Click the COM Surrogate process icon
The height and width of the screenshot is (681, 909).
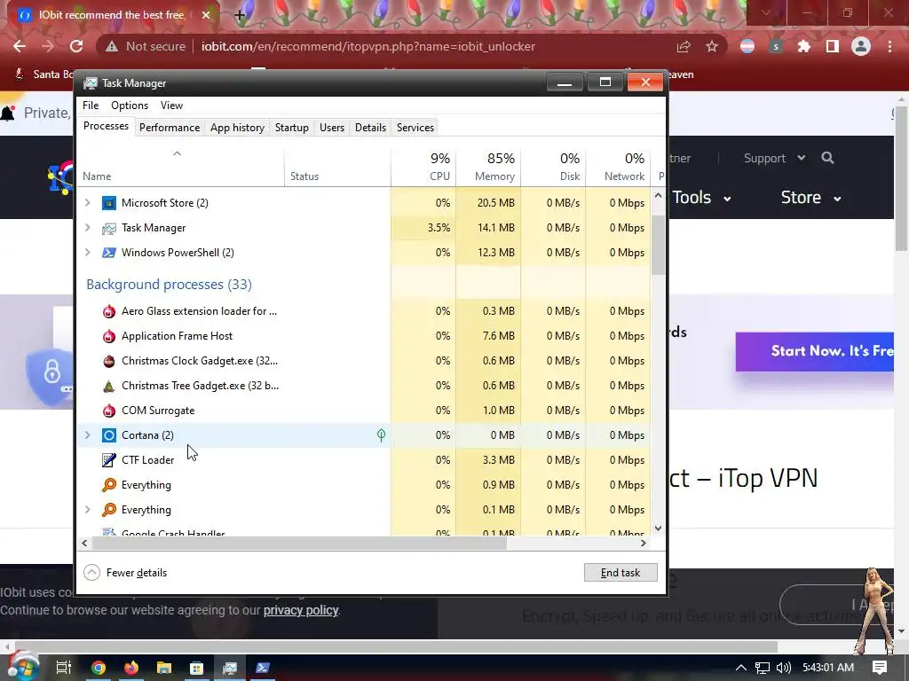point(109,411)
